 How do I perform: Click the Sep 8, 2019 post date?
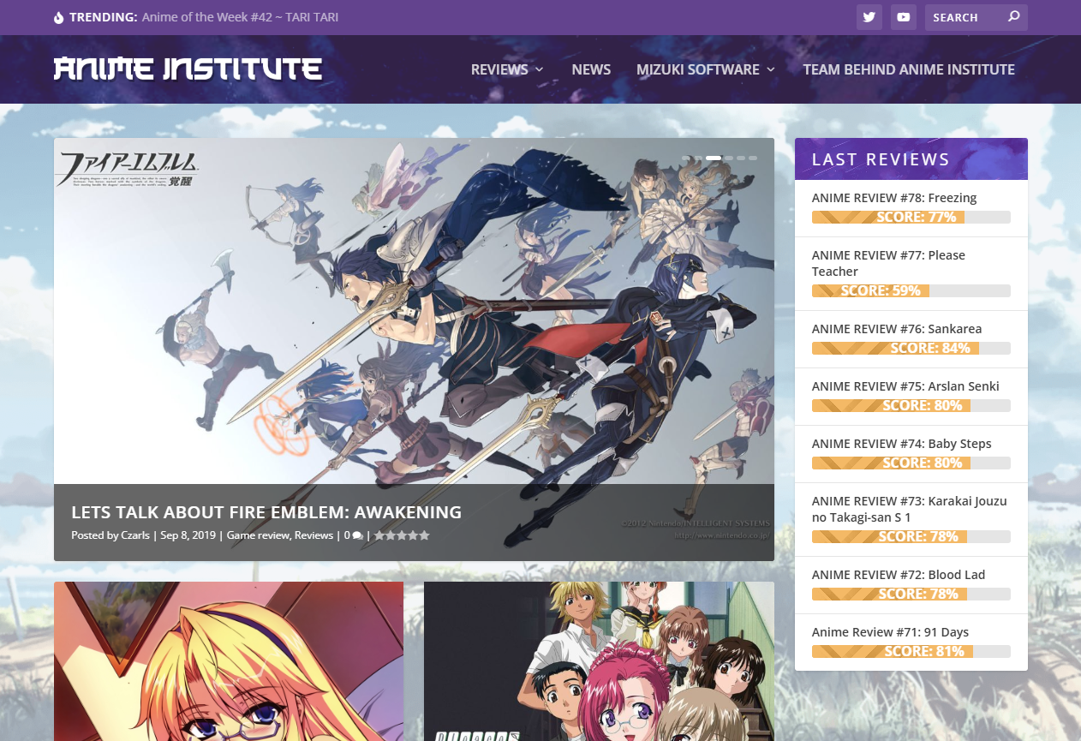(188, 535)
